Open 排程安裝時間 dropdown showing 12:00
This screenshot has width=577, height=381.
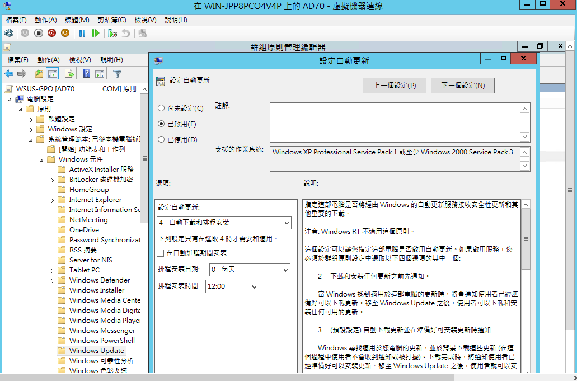pyautogui.click(x=232, y=286)
